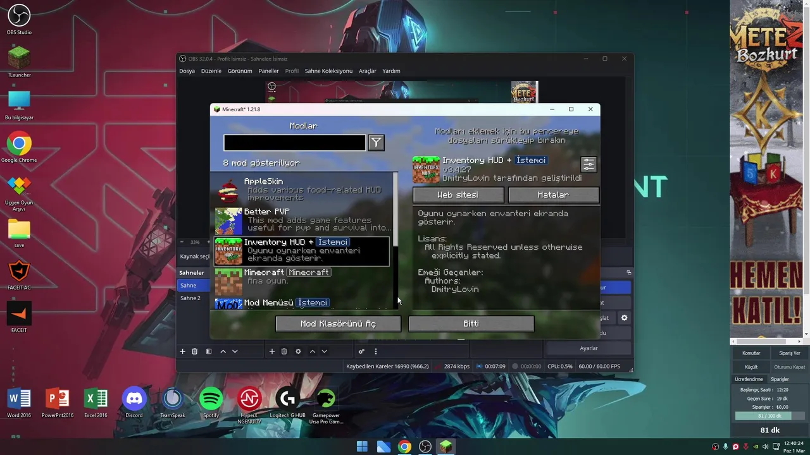This screenshot has height=455, width=810.
Task: Click the Bitti button
Action: (471, 324)
